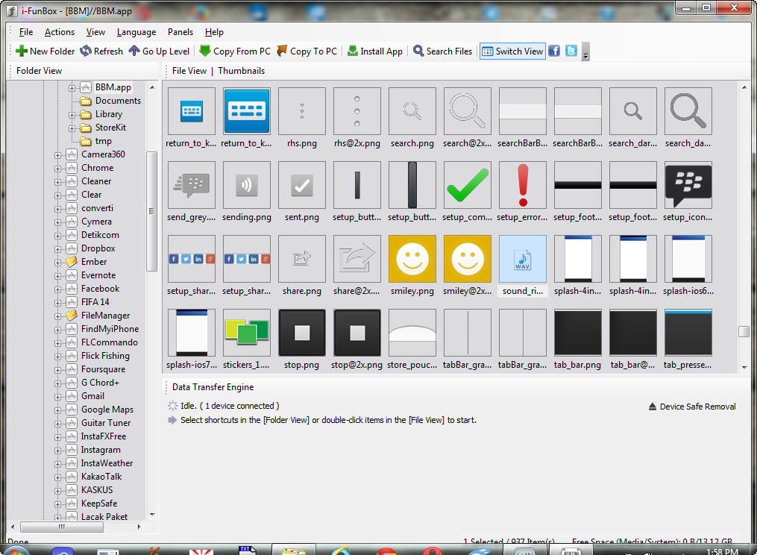This screenshot has width=757, height=555.
Task: Expand the Camera360 tree node
Action: [57, 154]
